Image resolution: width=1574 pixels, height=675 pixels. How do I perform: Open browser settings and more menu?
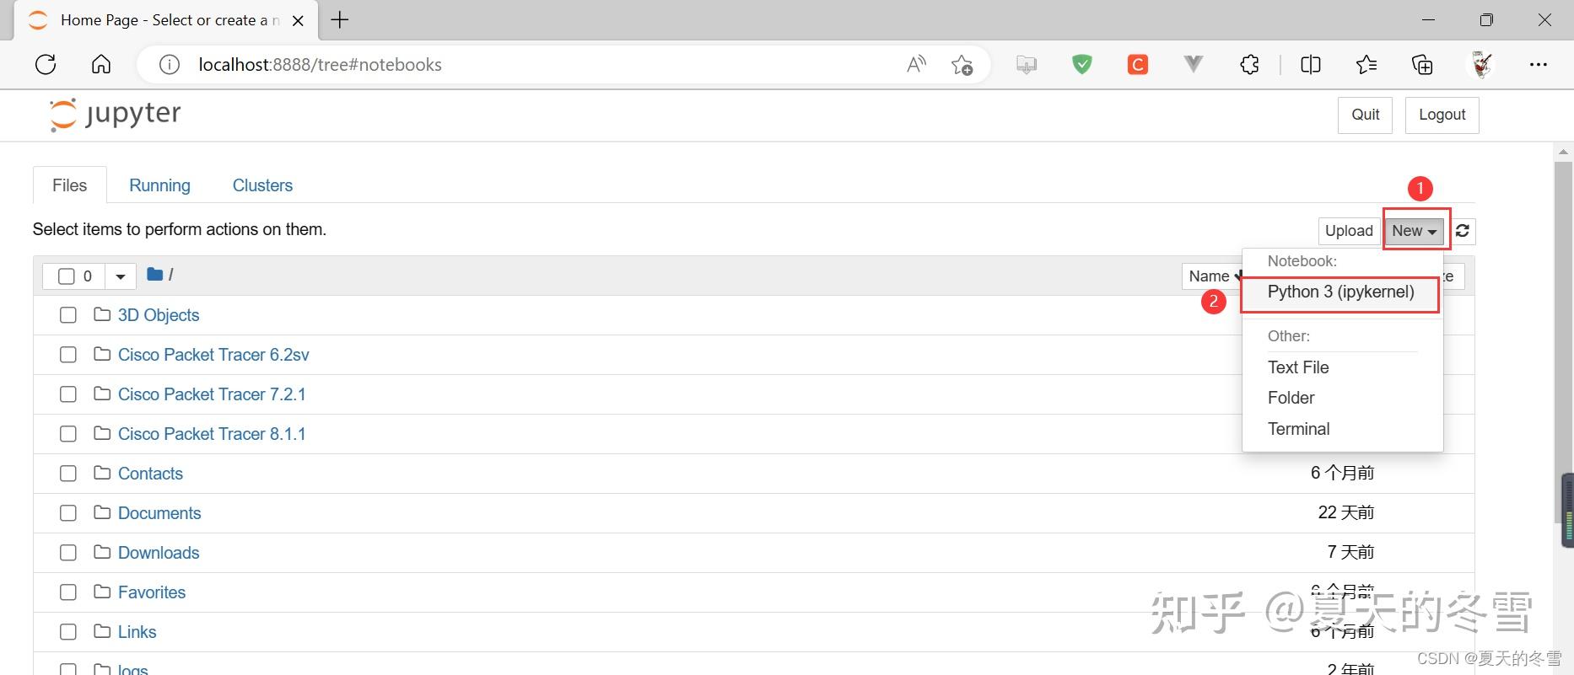1539,65
